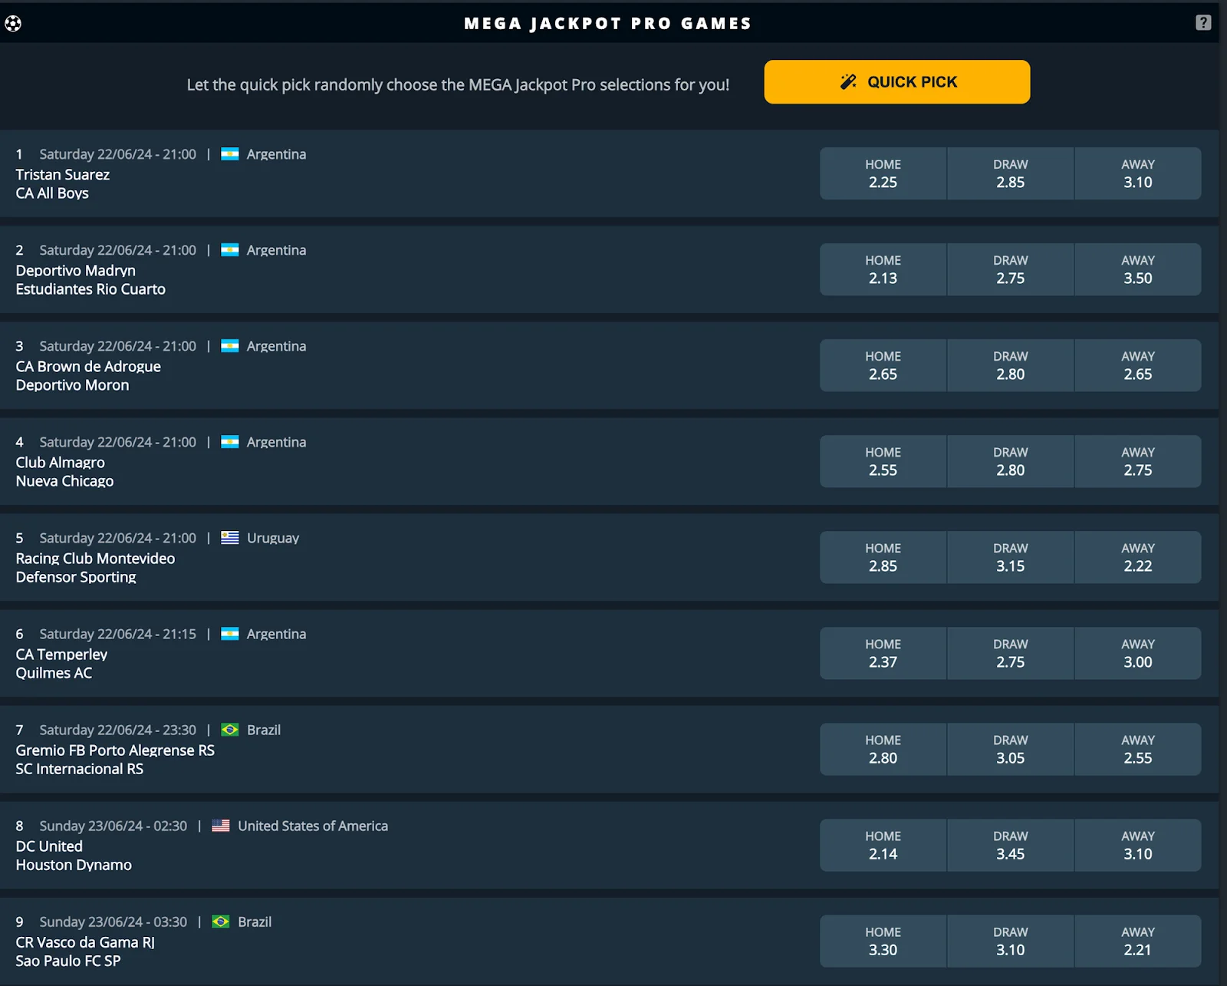Select HOME odds for Tristan Suarez
This screenshot has width=1227, height=986.
pos(883,173)
